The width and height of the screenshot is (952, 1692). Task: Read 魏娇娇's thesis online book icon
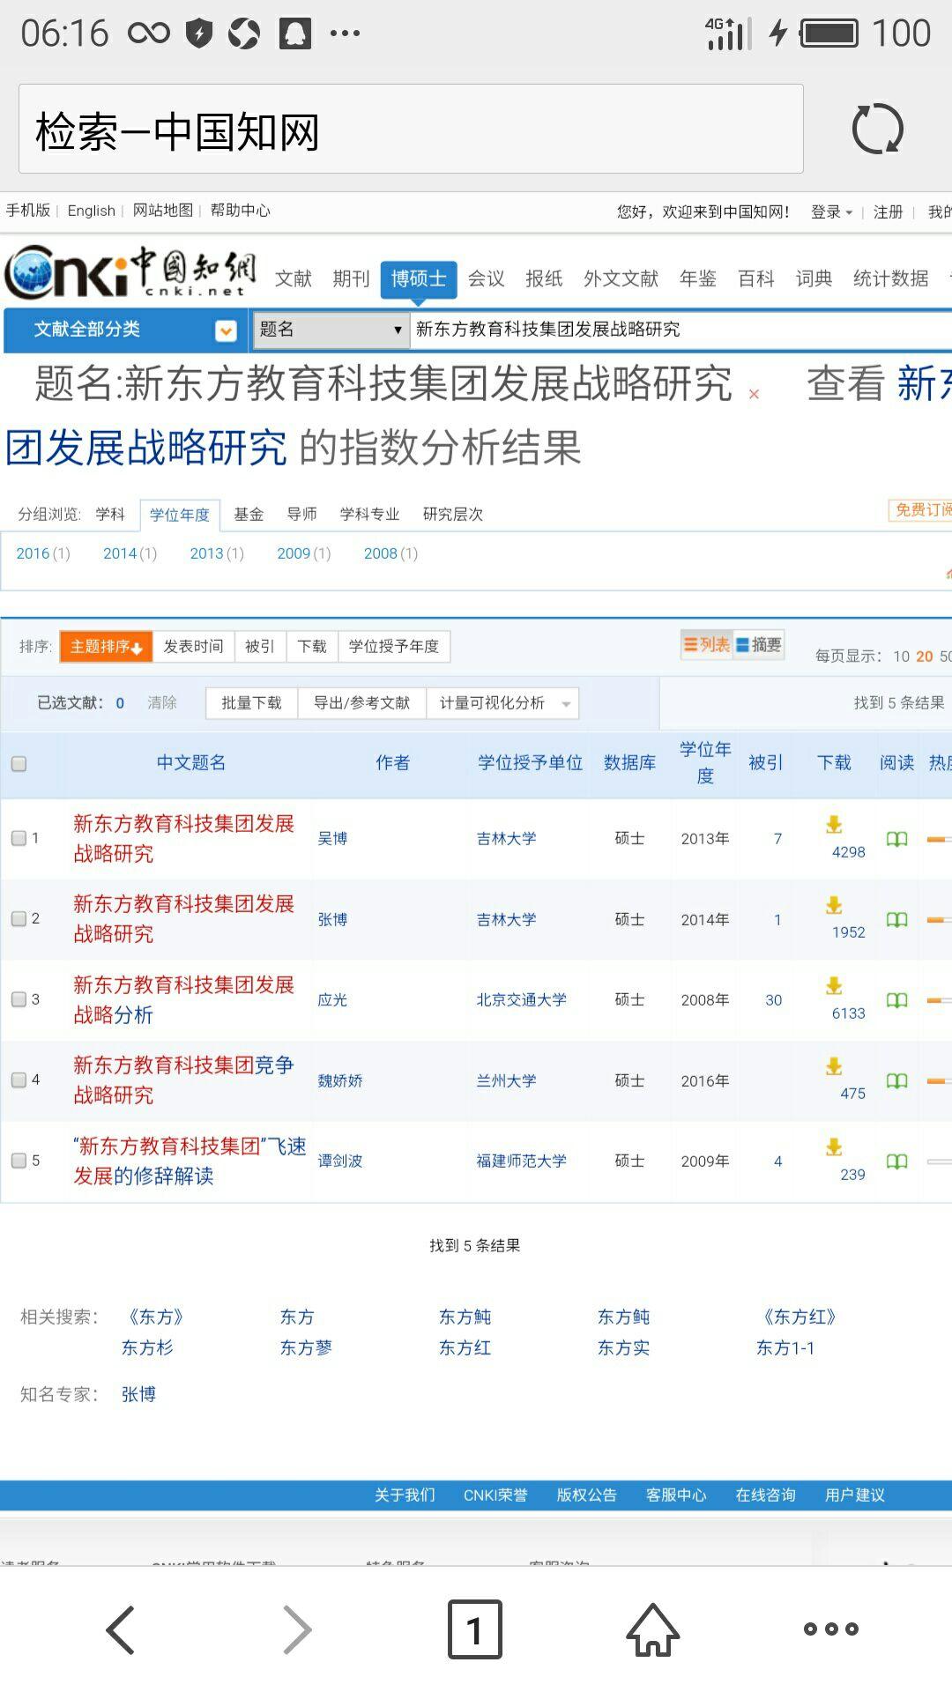pyautogui.click(x=896, y=1080)
